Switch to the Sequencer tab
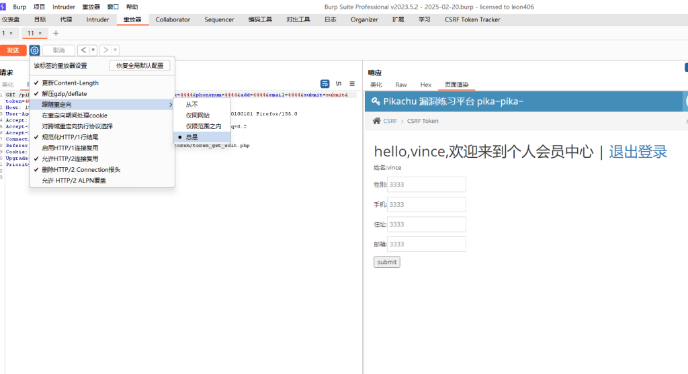Image resolution: width=688 pixels, height=374 pixels. [x=219, y=19]
